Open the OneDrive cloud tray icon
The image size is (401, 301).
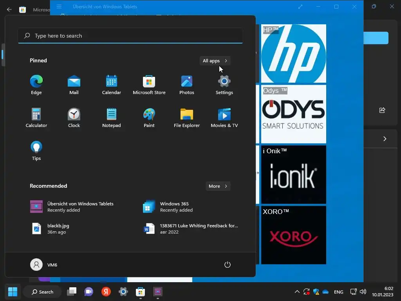tap(325, 292)
